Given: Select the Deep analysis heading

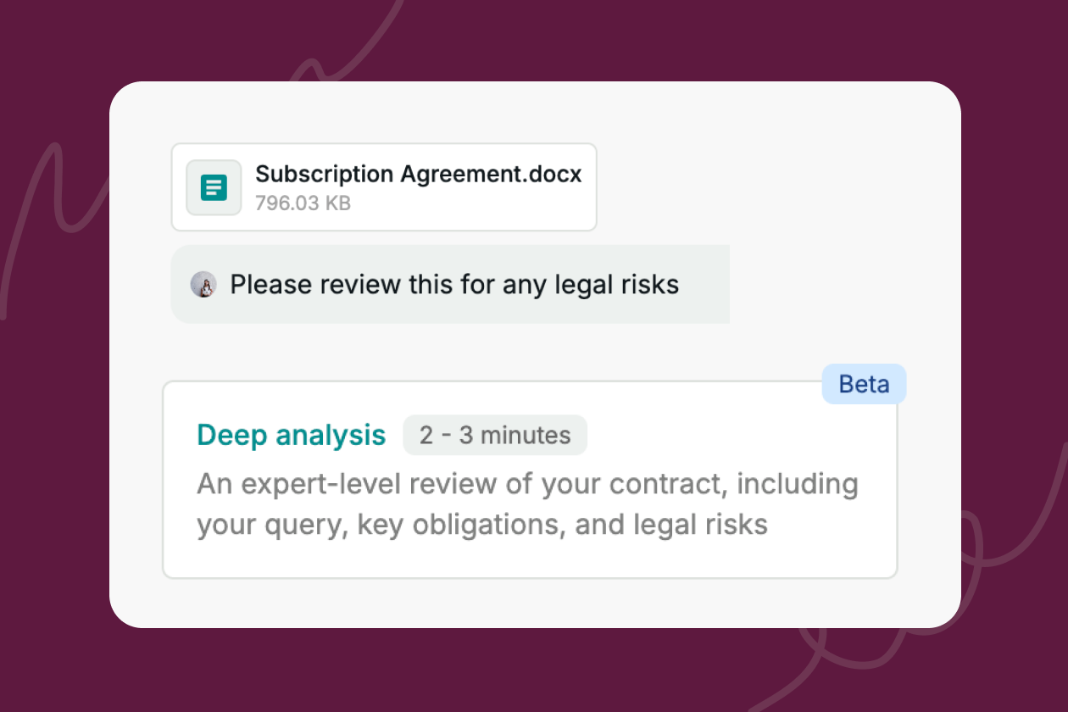Looking at the screenshot, I should [290, 435].
